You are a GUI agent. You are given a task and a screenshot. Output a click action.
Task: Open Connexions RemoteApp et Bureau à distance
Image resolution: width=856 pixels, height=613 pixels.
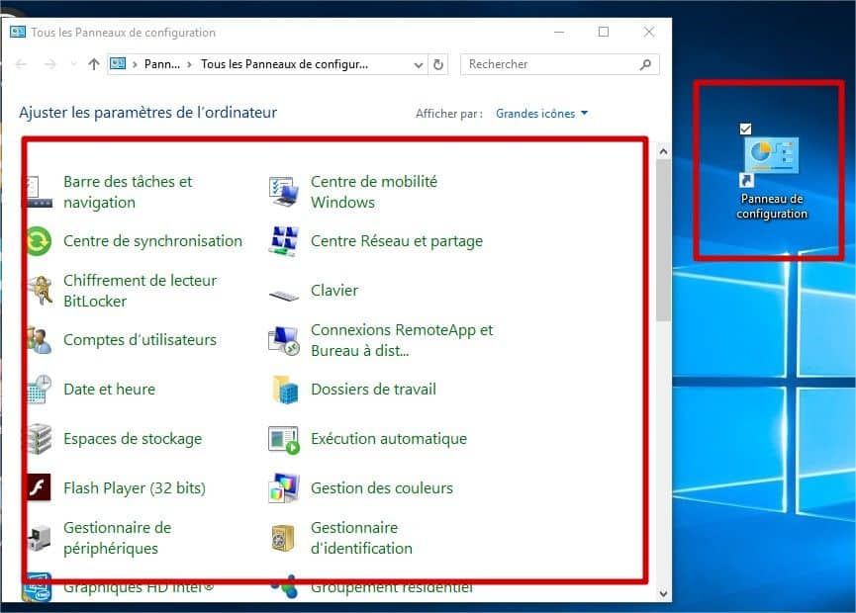click(402, 339)
